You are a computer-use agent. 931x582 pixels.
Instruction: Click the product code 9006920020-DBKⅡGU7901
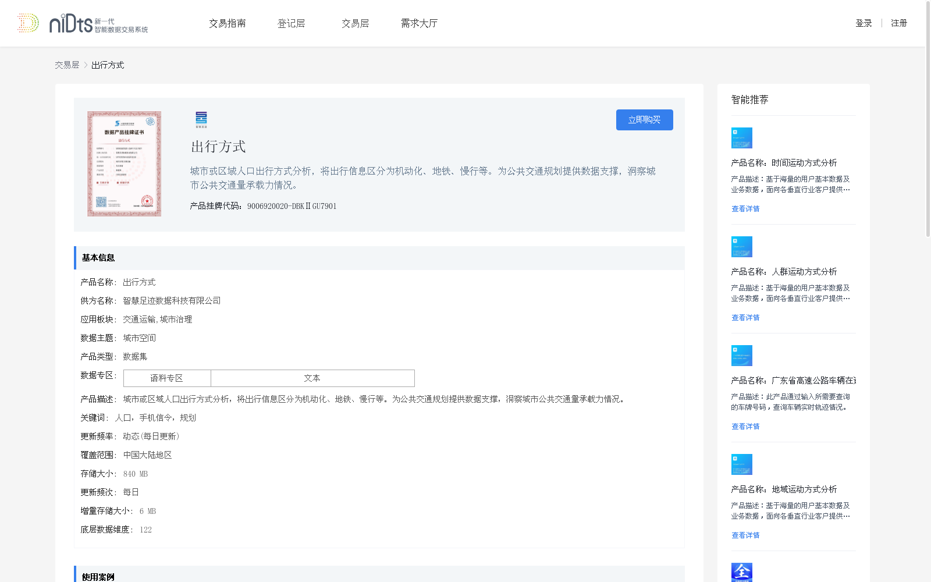[x=292, y=206]
